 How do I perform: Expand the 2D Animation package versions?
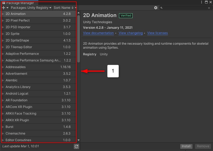tap(3, 14)
